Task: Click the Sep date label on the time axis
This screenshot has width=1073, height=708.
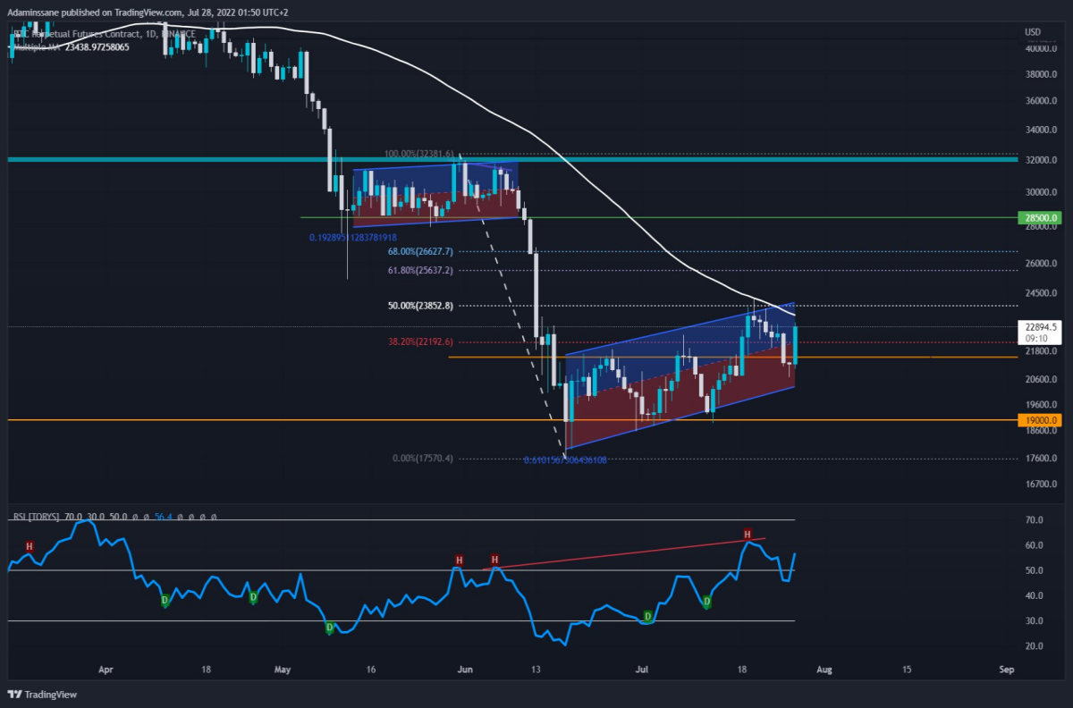Action: coord(1007,669)
